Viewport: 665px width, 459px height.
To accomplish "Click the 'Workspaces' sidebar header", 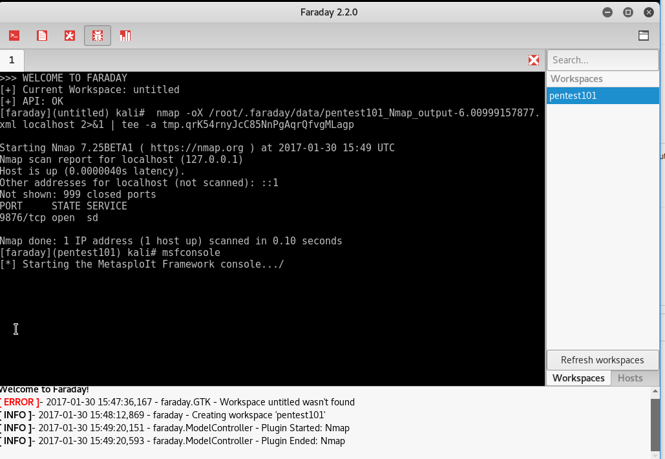I will coord(576,79).
